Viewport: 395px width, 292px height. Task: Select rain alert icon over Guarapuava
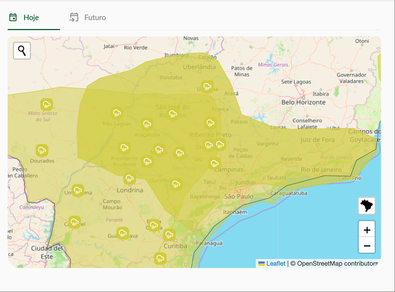click(x=123, y=233)
